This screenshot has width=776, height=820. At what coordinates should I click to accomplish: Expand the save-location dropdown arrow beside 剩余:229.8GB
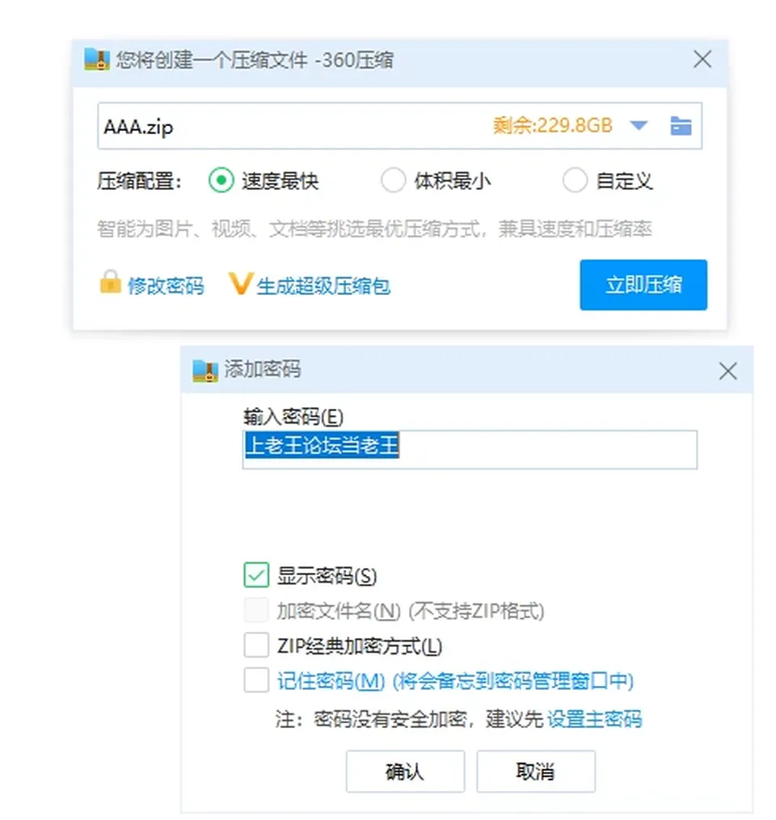point(639,125)
